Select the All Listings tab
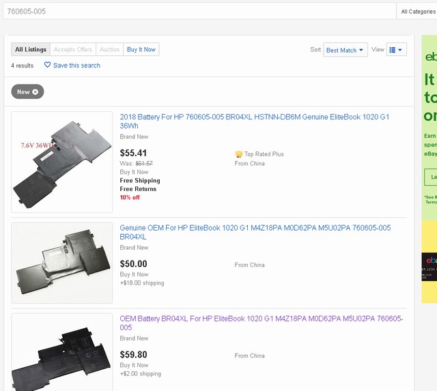Viewport: 437px width, 391px height. pos(31,49)
